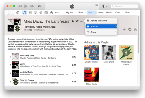Select the song Budo
Image resolution: width=145 pixels, height=98 pixels.
[x=43, y=65]
